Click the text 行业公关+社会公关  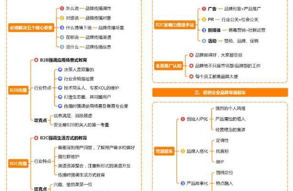tap(240, 20)
